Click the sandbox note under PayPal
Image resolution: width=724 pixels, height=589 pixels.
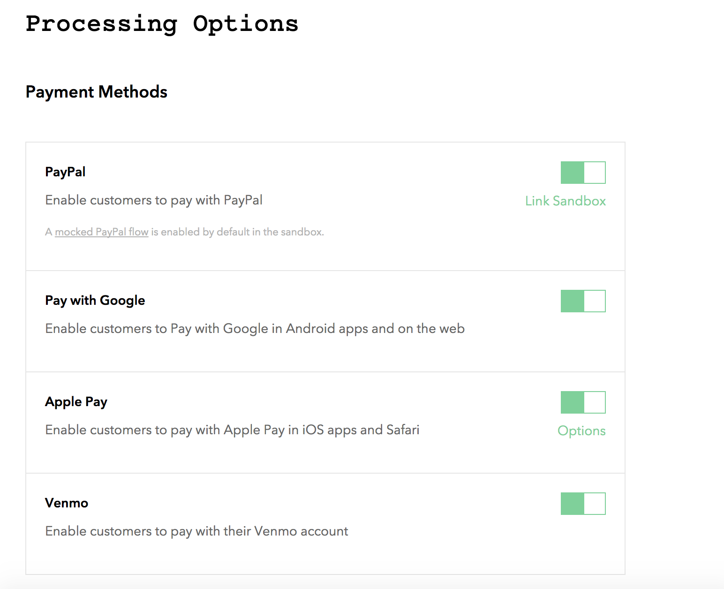[x=184, y=232]
